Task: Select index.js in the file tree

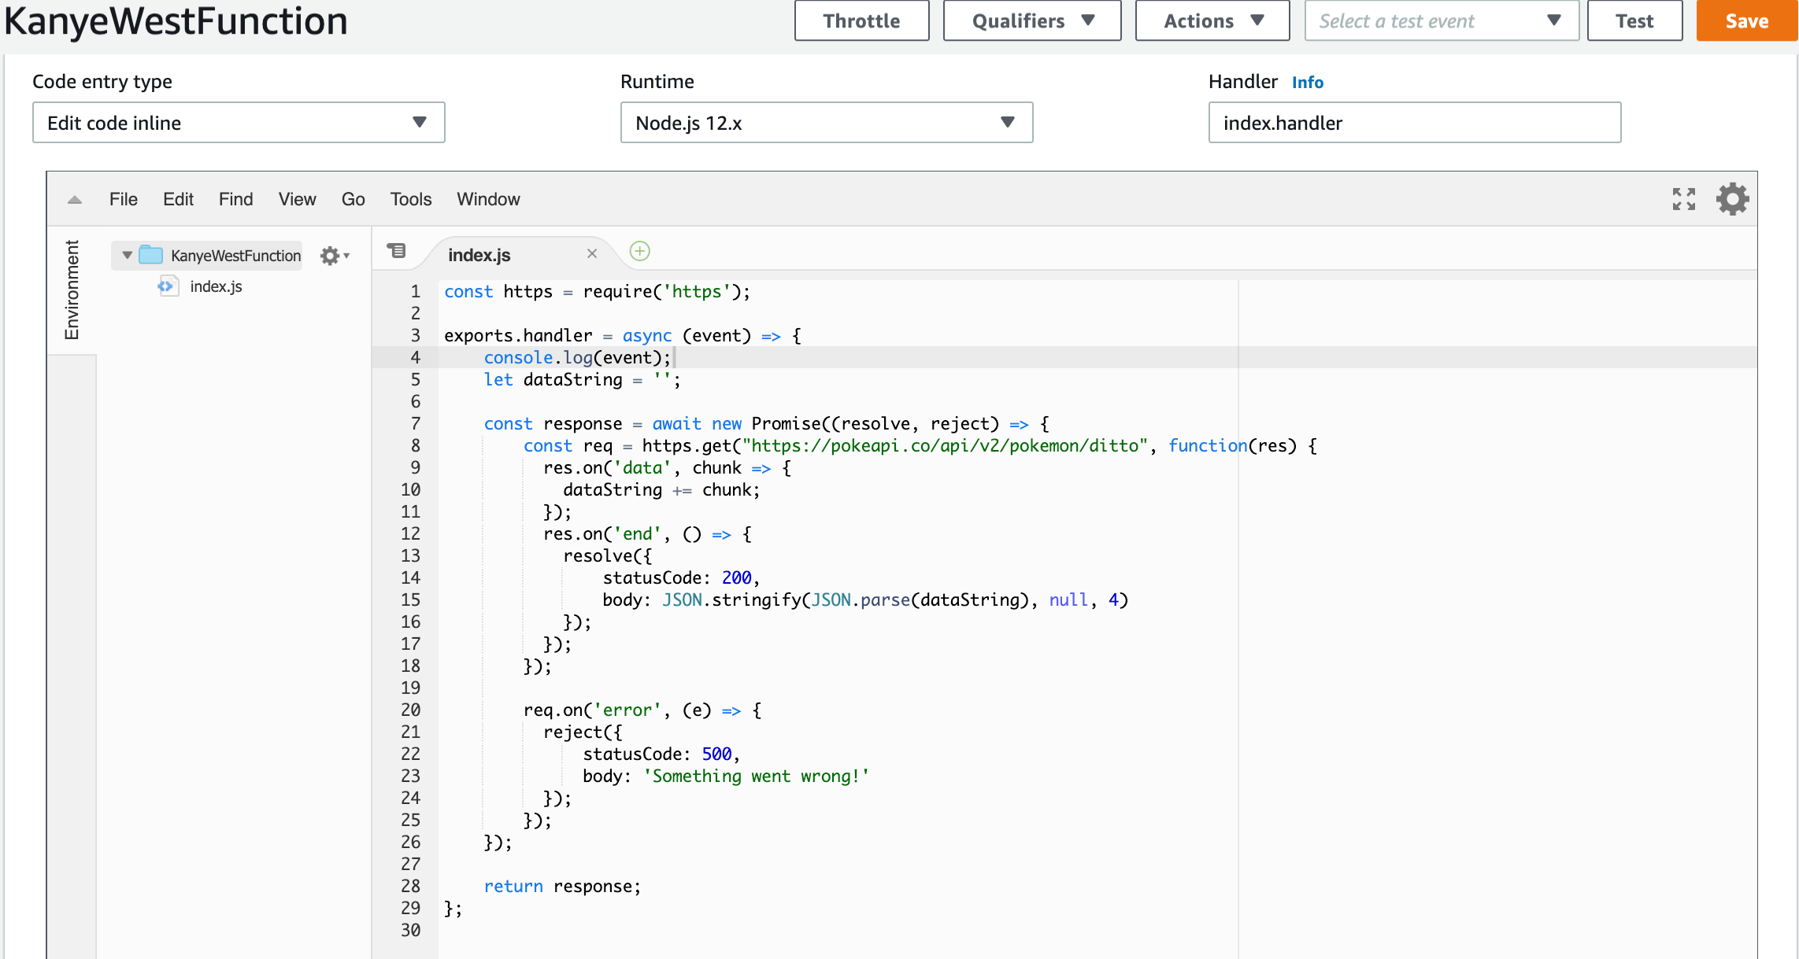Action: 216,286
